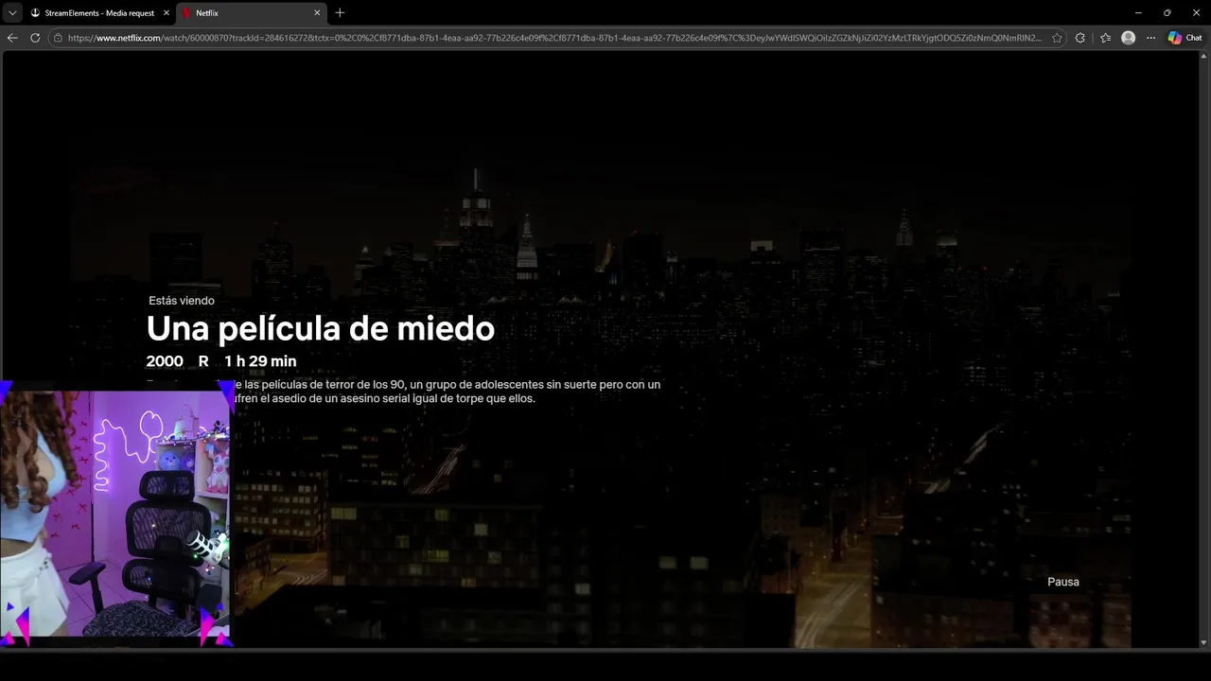Select the Netflix browser tab
This screenshot has width=1211, height=681.
pos(252,13)
